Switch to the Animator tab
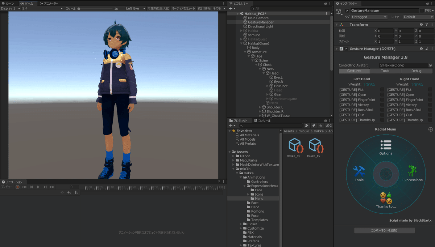The image size is (435, 247). click(x=49, y=3)
